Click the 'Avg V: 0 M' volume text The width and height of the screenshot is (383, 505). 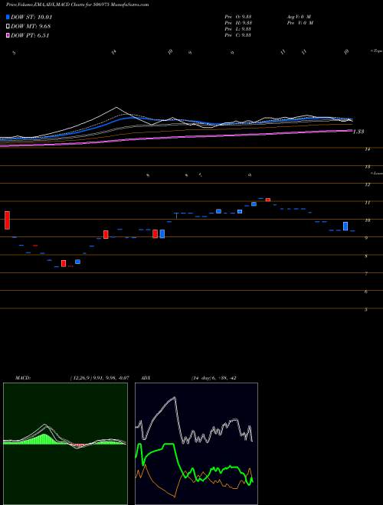pyautogui.click(x=299, y=17)
